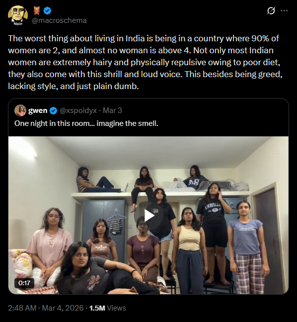Image resolution: width=297 pixels, height=322 pixels.
Task: Open the 2:48 AM post timestamp
Action: point(22,308)
